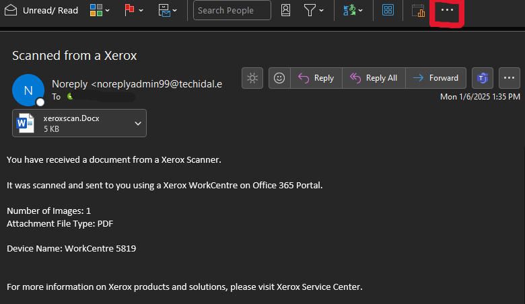Click the Forward button
Screen dimensions: 525x304
point(435,78)
